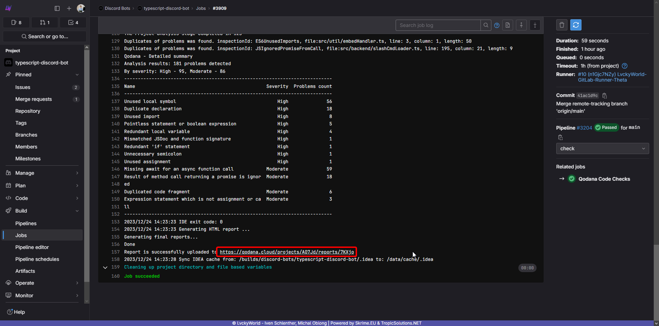
Task: Go to Artifacts in the sidebar
Action: coord(25,271)
